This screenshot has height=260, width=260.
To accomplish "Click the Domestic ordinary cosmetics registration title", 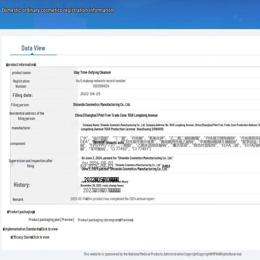I will (x=58, y=10).
